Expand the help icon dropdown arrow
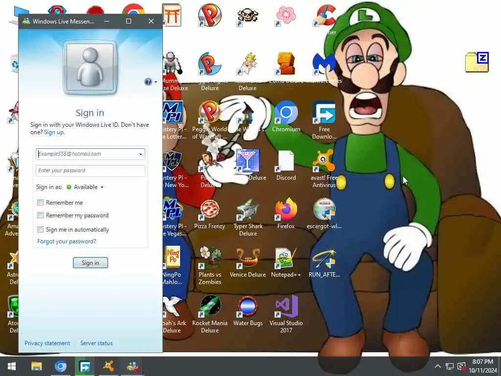Image resolution: width=501 pixels, height=376 pixels. [156, 82]
